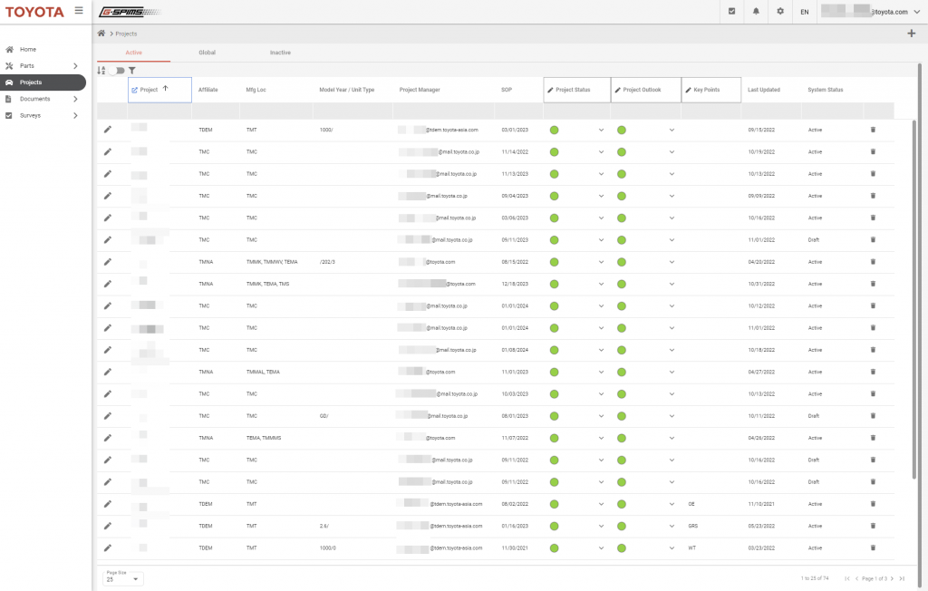This screenshot has height=591, width=928.
Task: Click the Project column header to sort
Action: point(149,90)
